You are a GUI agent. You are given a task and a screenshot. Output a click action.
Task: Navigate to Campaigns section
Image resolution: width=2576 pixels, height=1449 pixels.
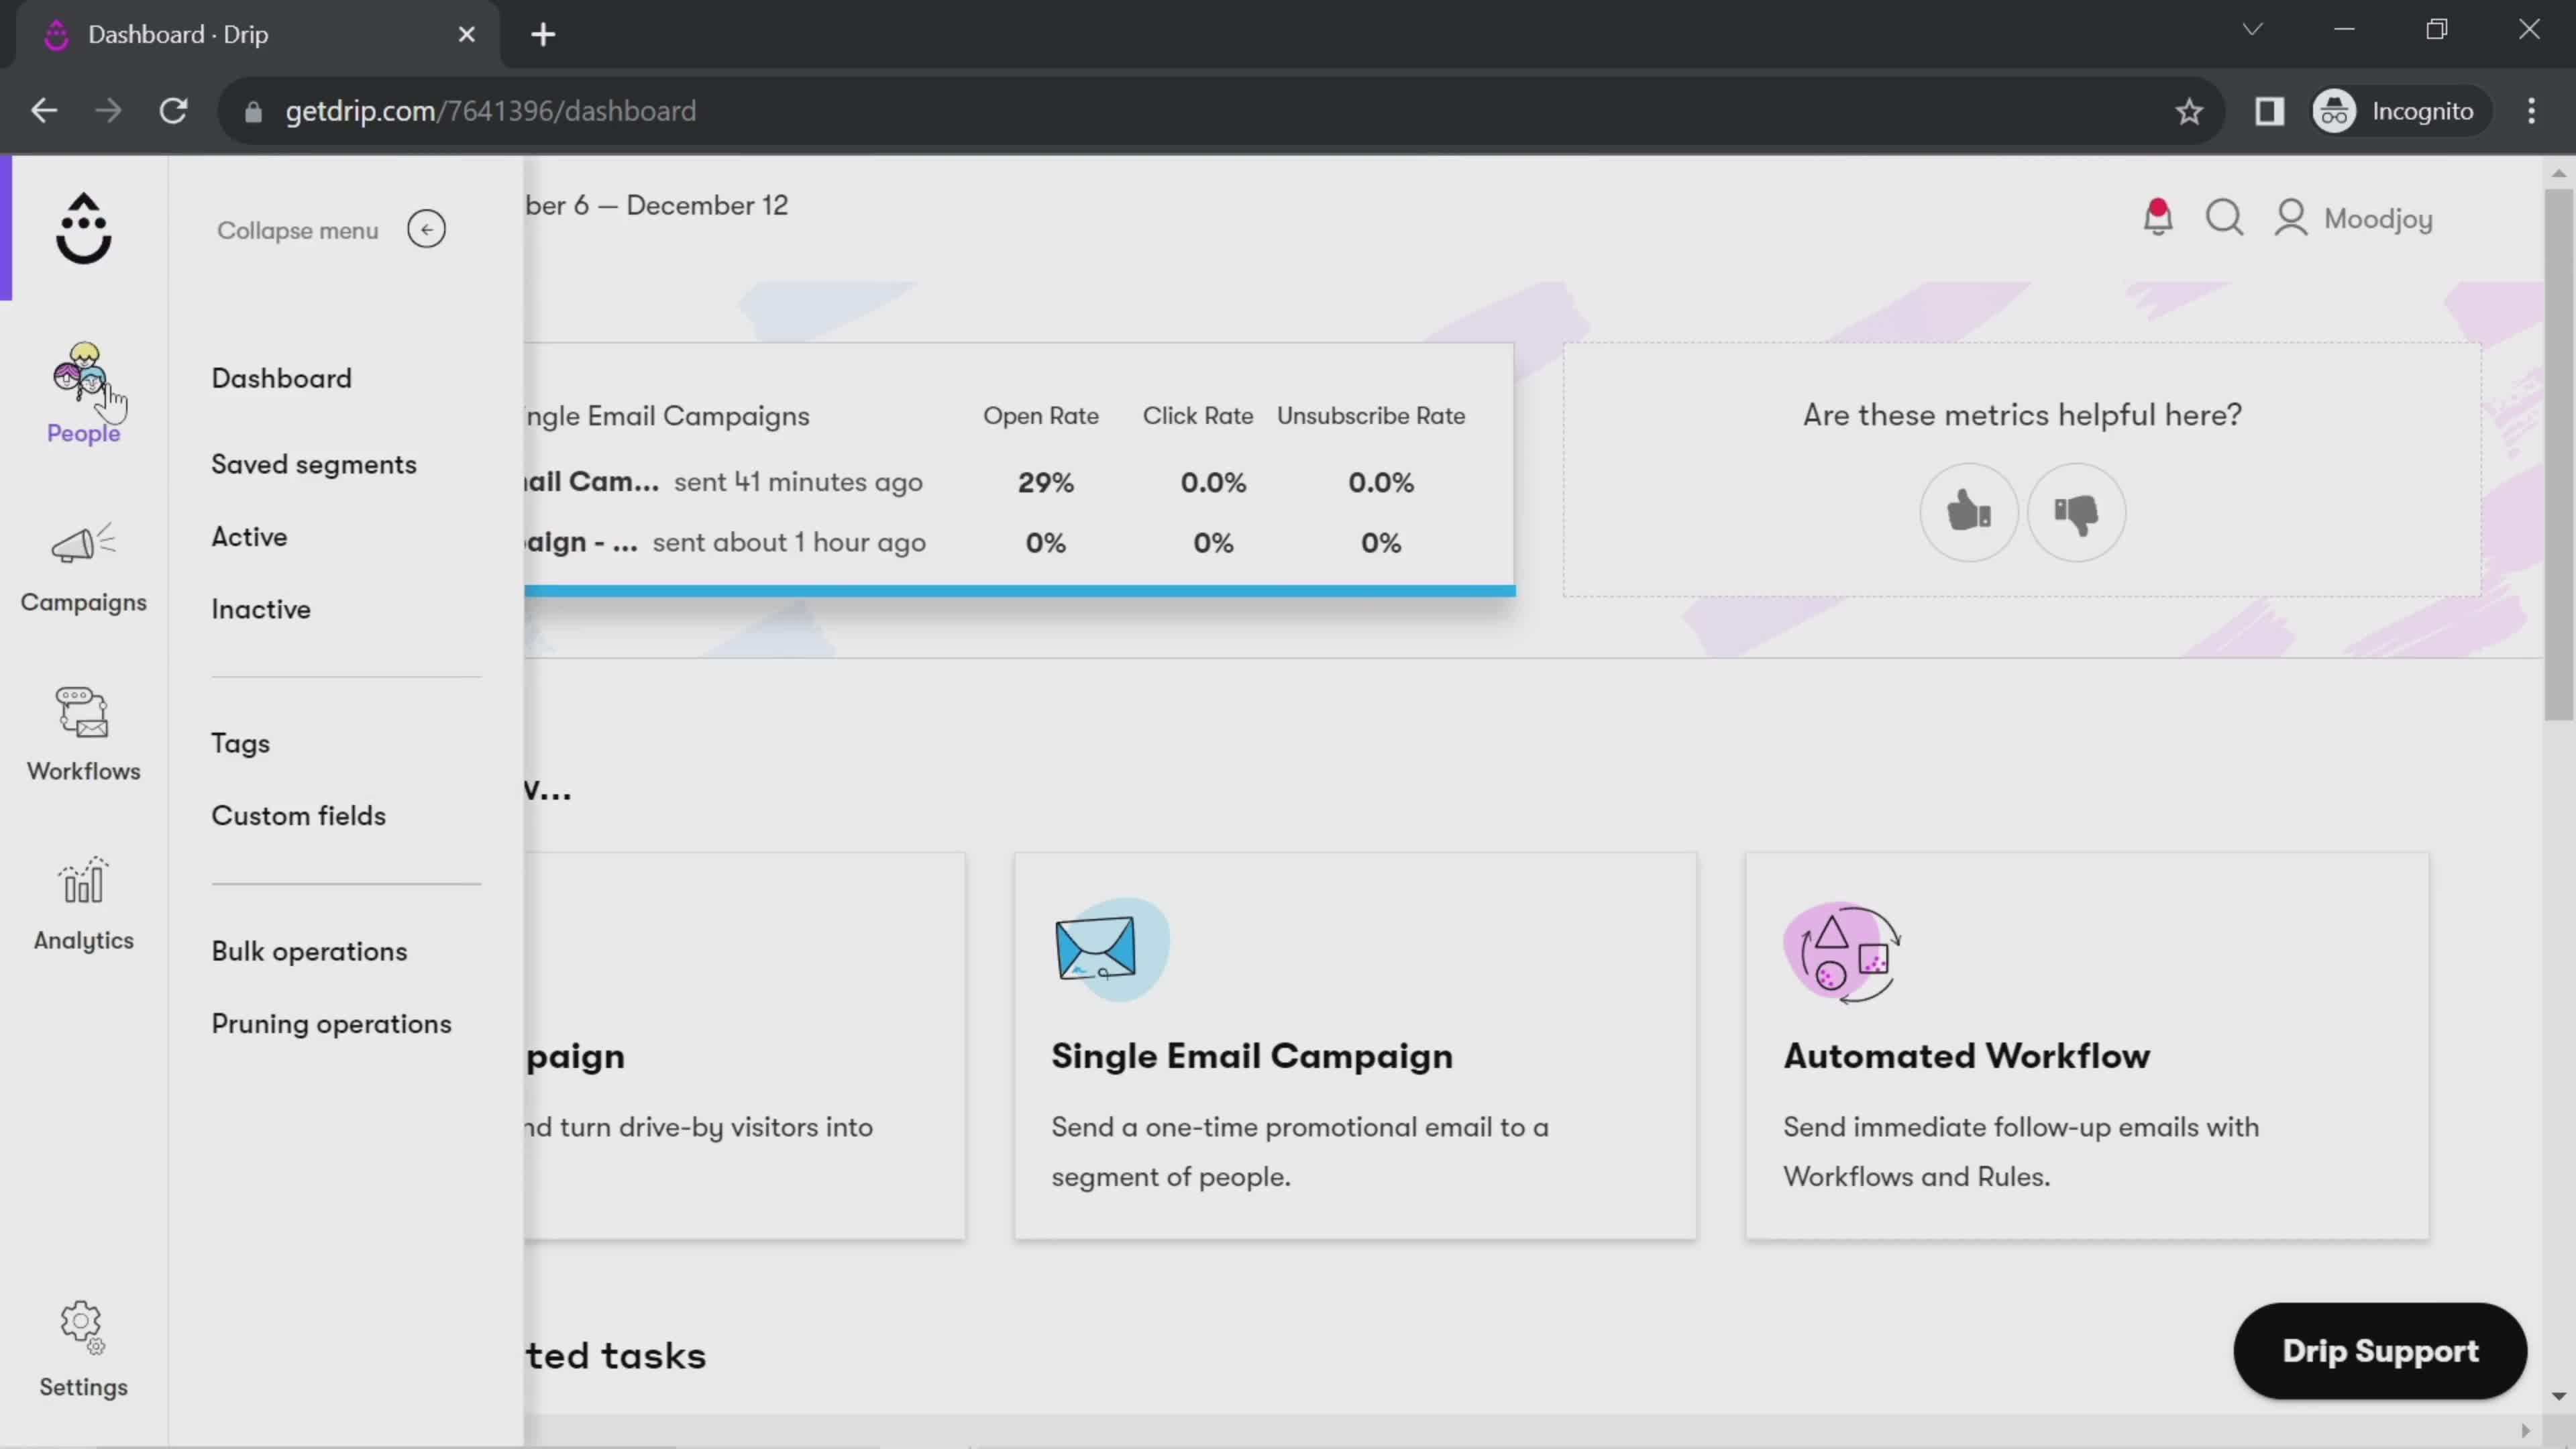83,566
